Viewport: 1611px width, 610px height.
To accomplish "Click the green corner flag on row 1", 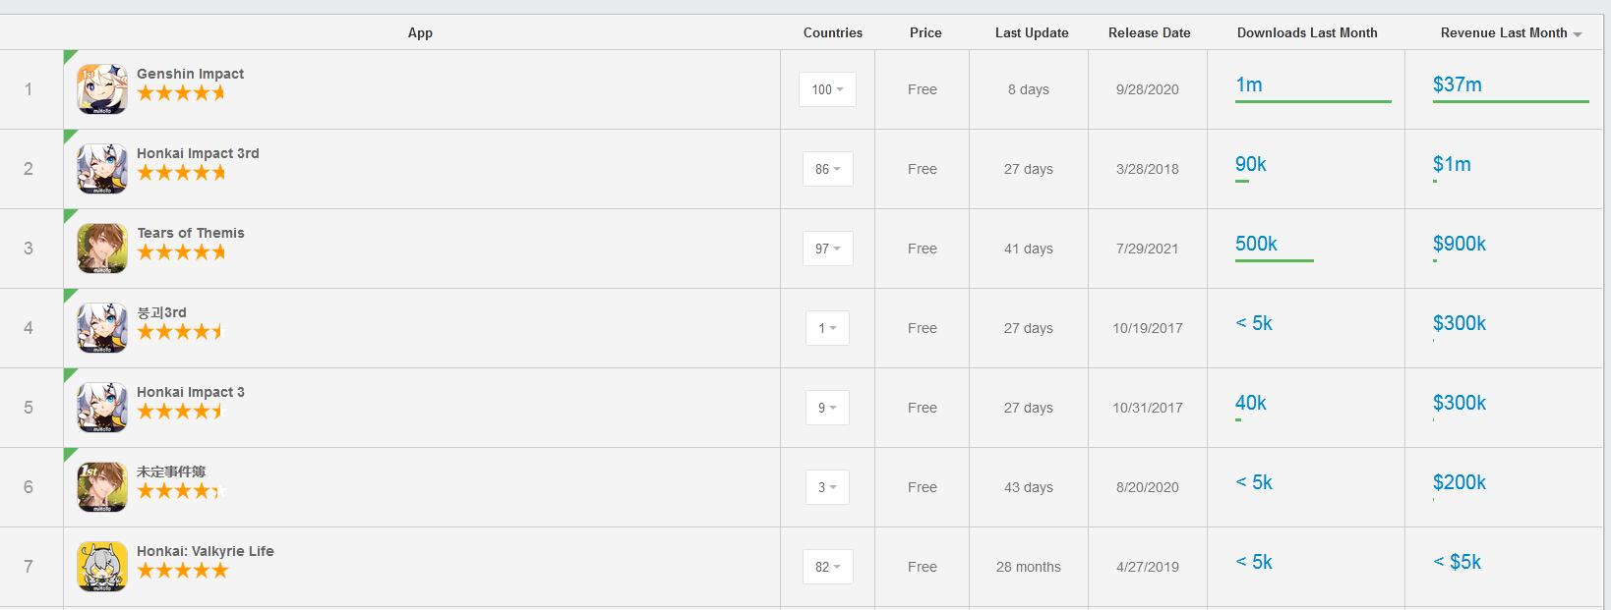I will pyautogui.click(x=69, y=55).
